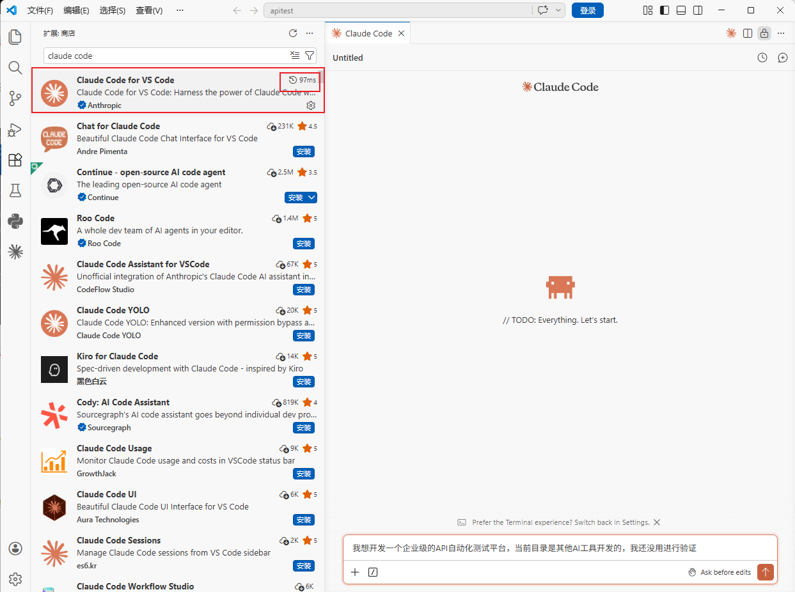Install Cody: AI Code Assistant

coord(304,428)
